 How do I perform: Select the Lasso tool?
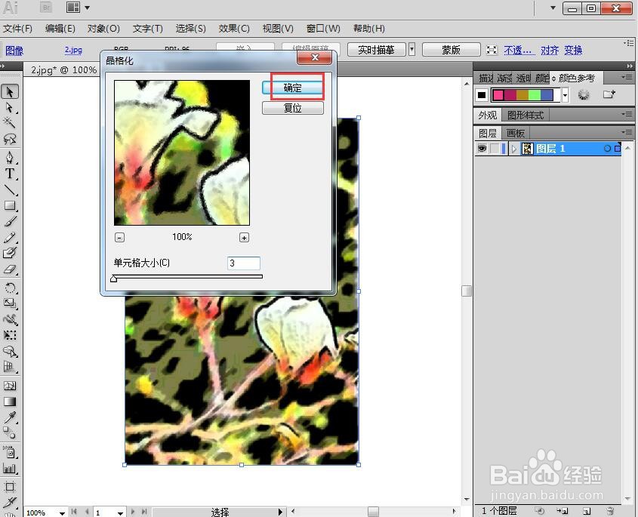(10, 139)
